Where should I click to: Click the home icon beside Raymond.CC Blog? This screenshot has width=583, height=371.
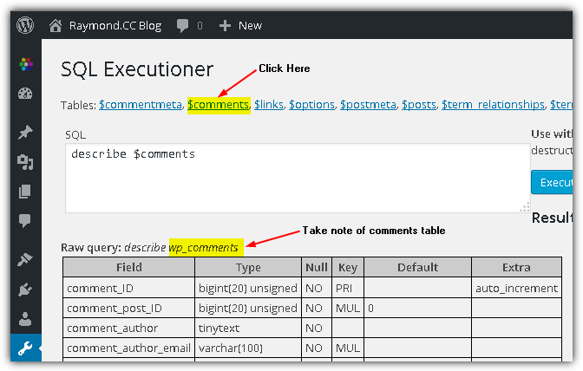(x=56, y=26)
